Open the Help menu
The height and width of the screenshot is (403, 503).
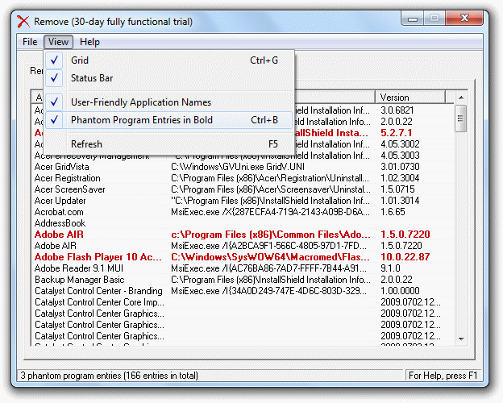(89, 42)
